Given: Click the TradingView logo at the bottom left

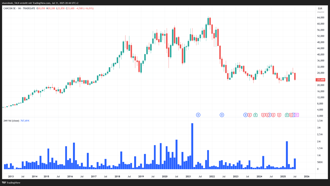Looking at the screenshot, I should pyautogui.click(x=11, y=183).
